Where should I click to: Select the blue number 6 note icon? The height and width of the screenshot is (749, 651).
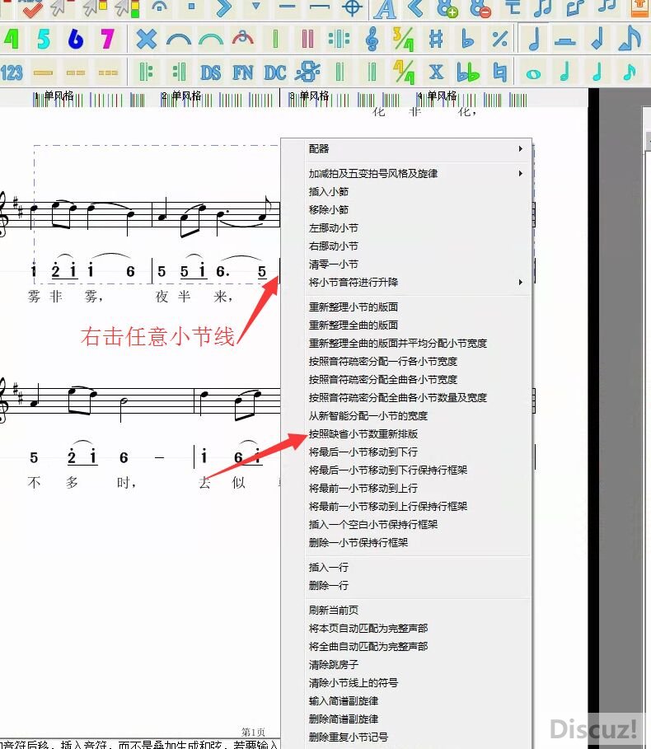76,39
